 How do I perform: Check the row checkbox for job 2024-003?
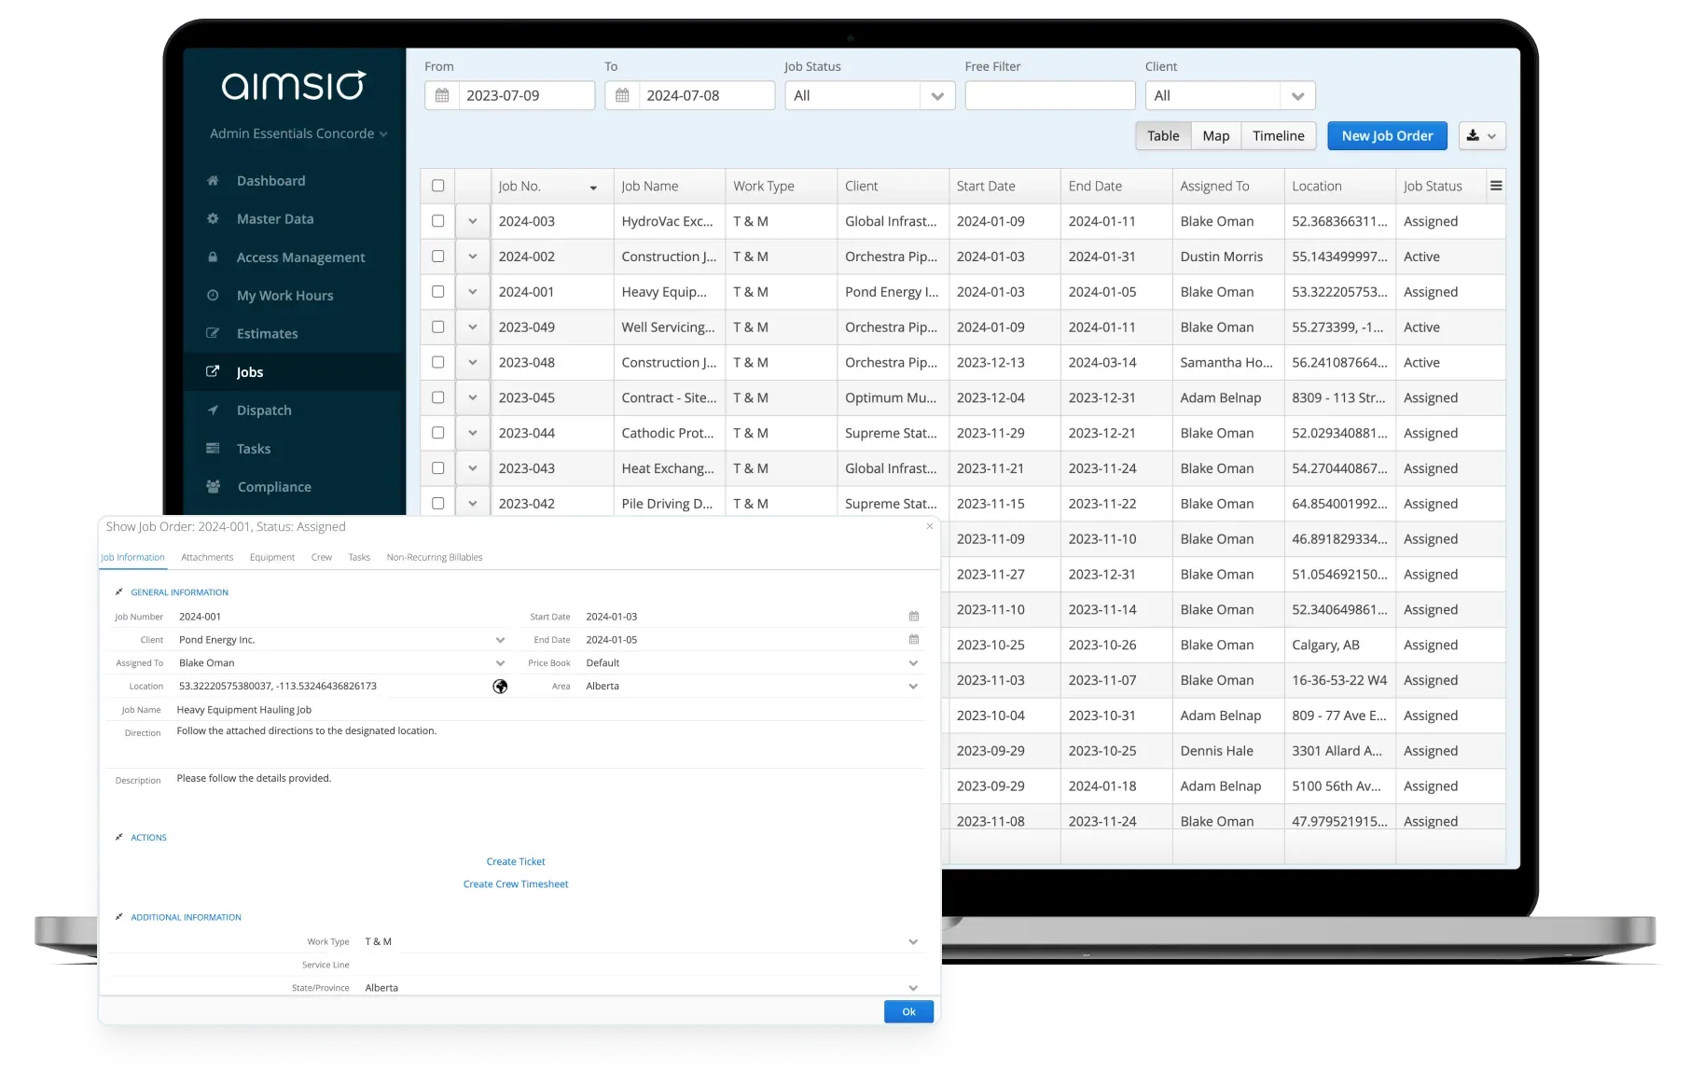click(x=437, y=221)
